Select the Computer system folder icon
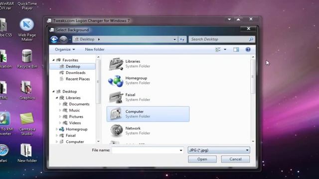Image resolution: width=319 pixels, height=179 pixels. tap(116, 114)
